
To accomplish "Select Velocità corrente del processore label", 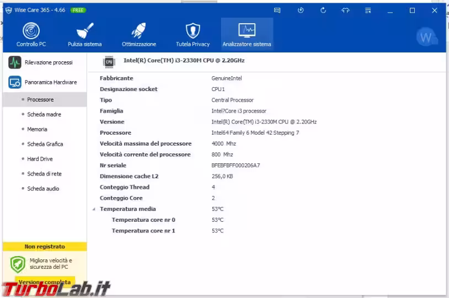I will point(145,155).
